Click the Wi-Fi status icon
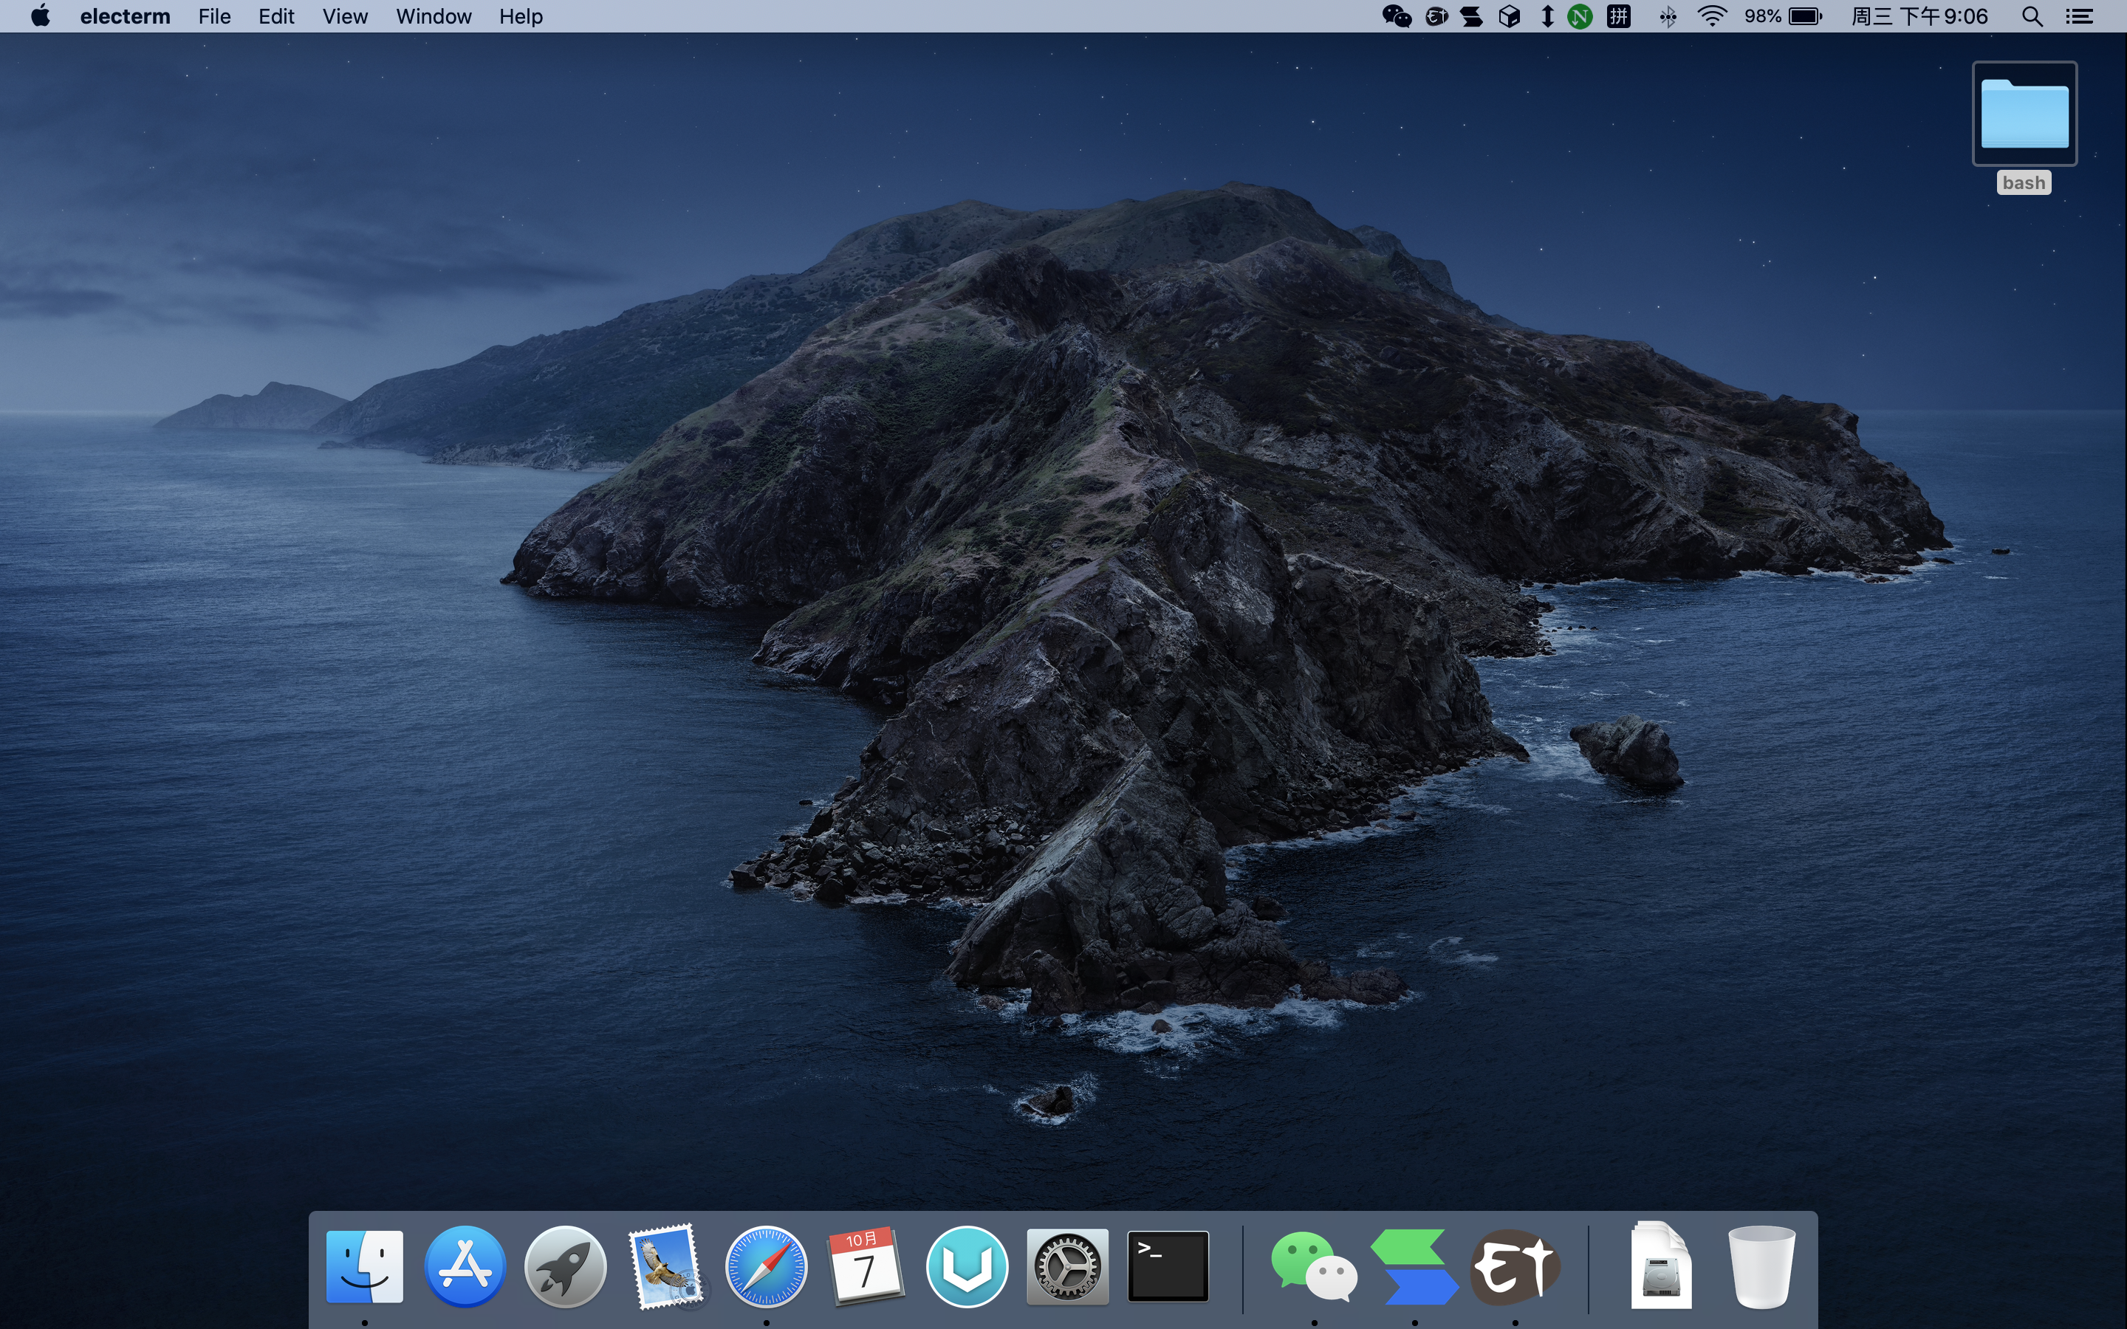Image resolution: width=2127 pixels, height=1329 pixels. pos(1711,17)
